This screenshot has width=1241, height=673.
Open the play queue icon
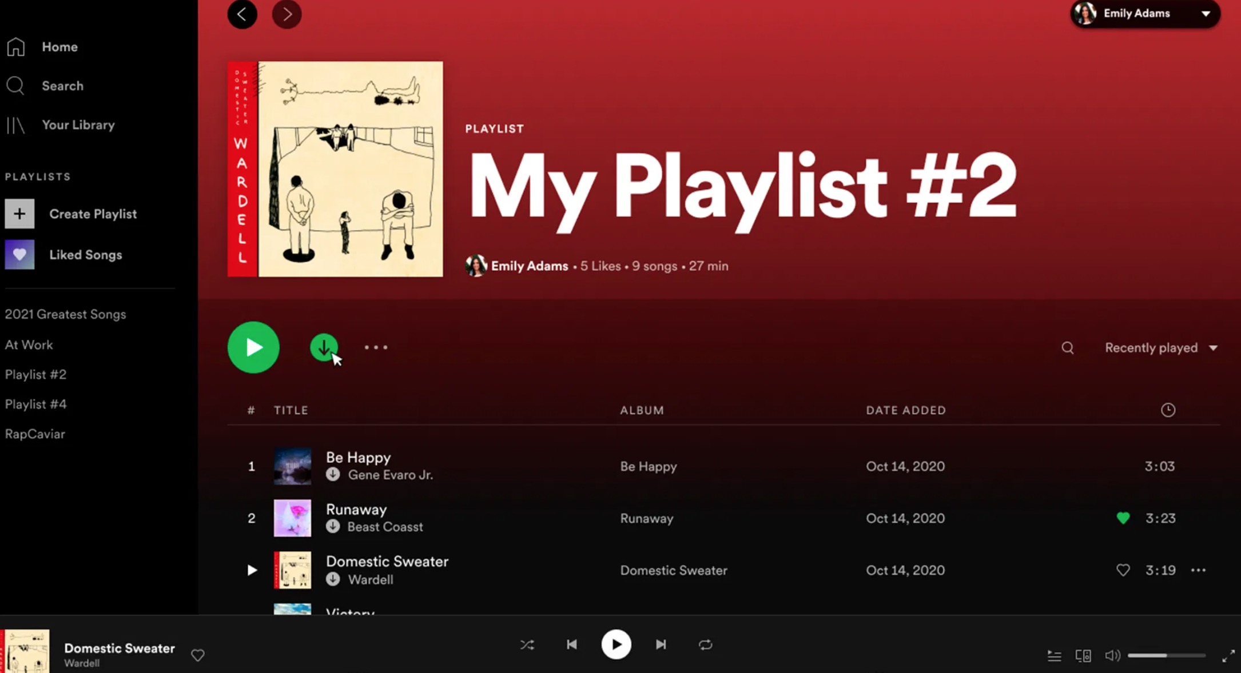[1054, 656]
